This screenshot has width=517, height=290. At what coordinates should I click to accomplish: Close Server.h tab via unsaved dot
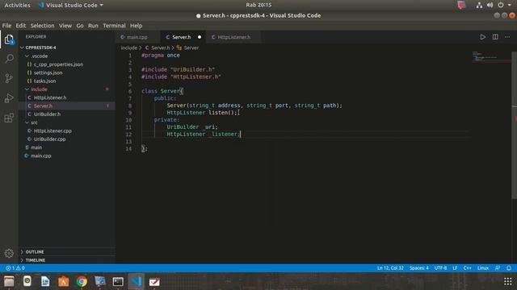200,37
